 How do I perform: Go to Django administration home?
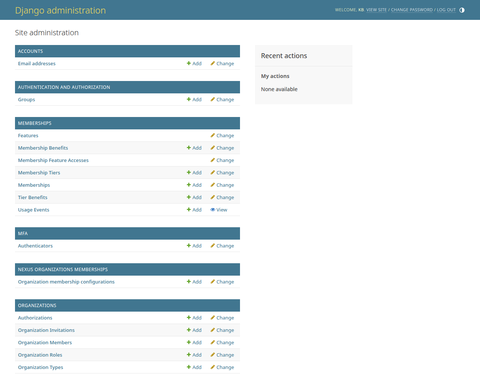tap(60, 10)
